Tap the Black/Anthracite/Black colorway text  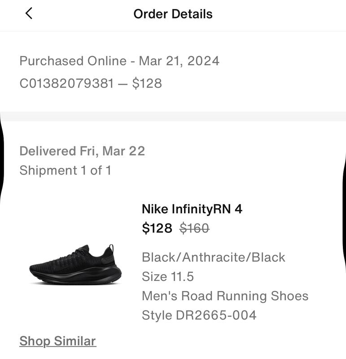[214, 257]
